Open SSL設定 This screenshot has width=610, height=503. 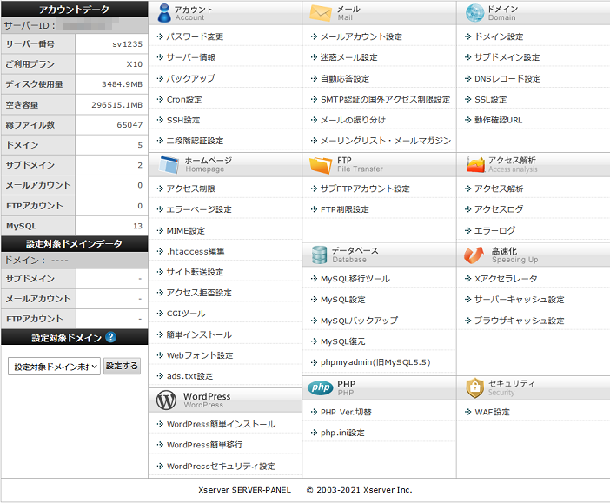[491, 99]
